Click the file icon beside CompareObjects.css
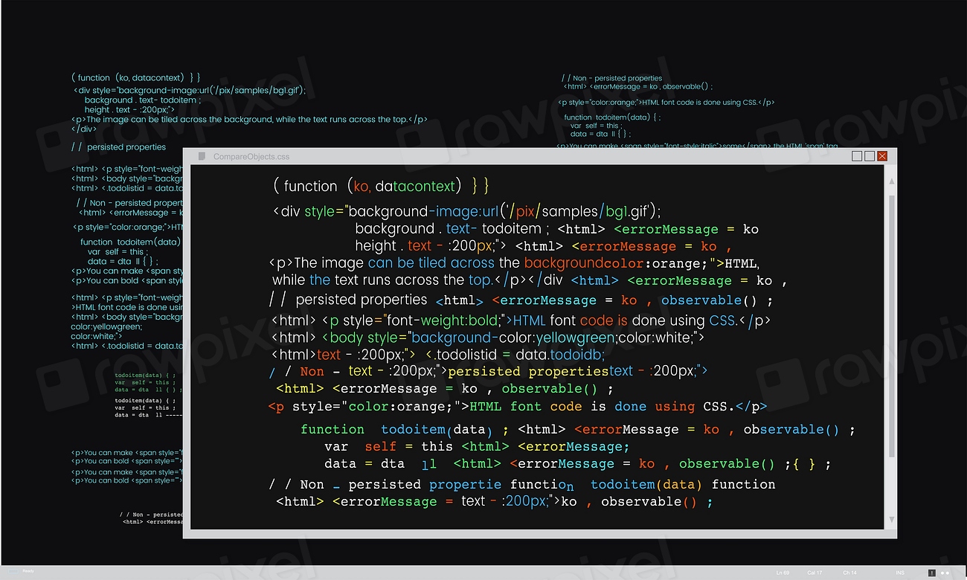Viewport: 967px width, 580px height. click(202, 156)
